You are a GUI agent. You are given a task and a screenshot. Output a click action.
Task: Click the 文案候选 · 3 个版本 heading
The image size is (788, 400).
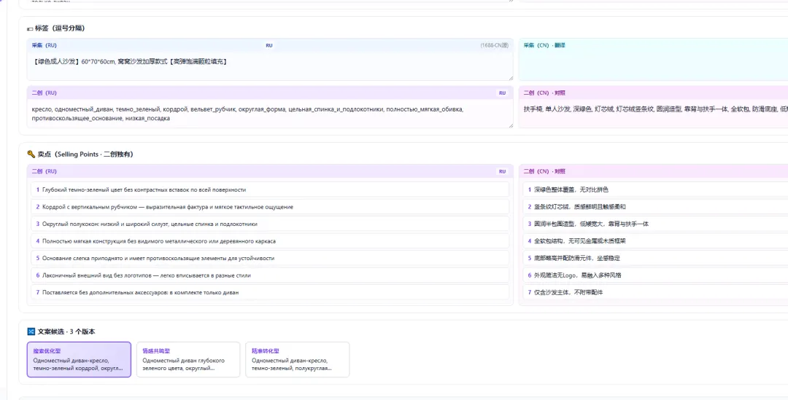tap(66, 332)
